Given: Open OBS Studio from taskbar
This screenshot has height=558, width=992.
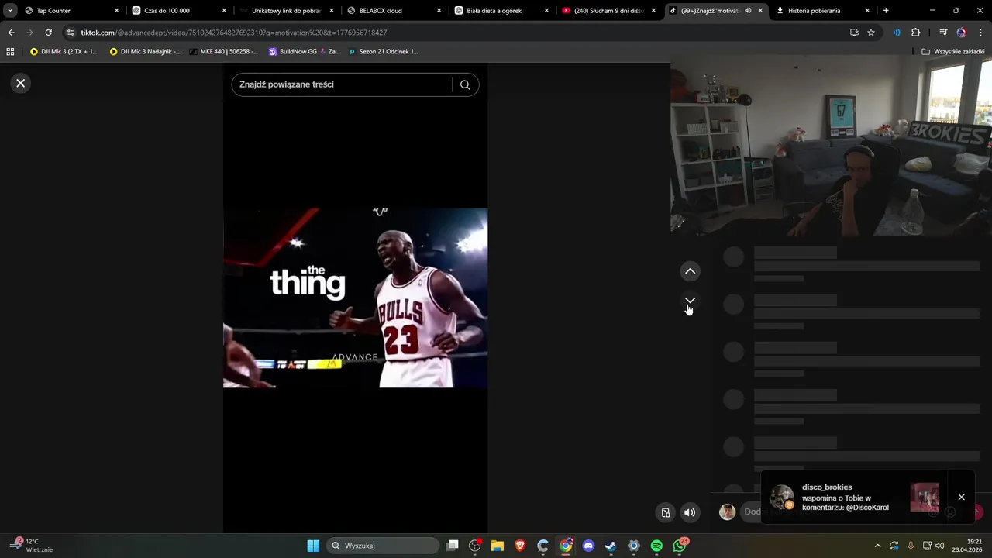Looking at the screenshot, I should pos(475,546).
